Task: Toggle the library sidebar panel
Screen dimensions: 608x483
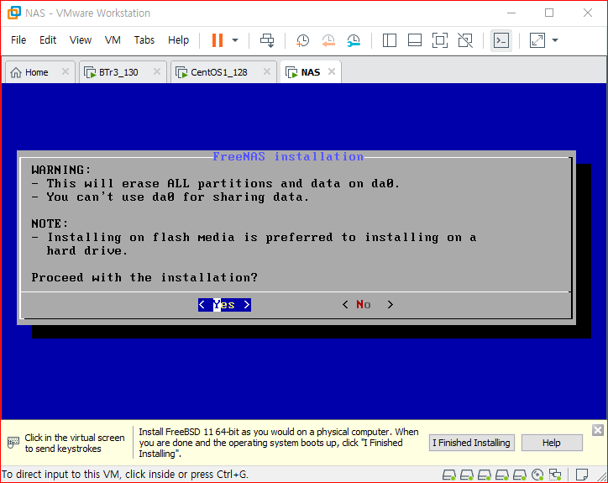Action: coord(390,40)
